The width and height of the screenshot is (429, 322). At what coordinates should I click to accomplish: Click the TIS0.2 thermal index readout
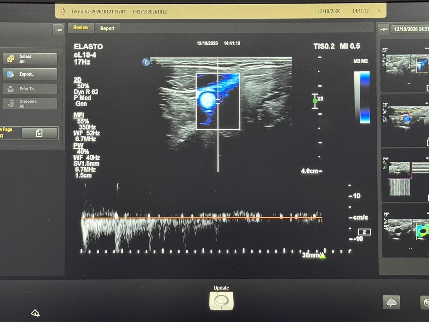(x=324, y=46)
